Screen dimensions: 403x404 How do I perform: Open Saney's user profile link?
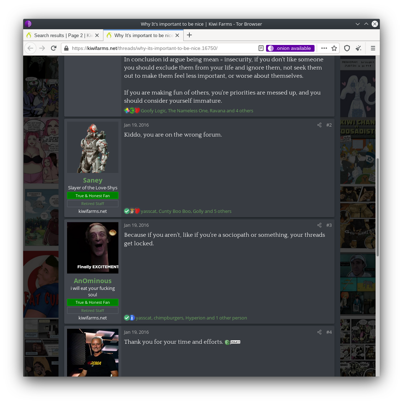click(x=93, y=180)
